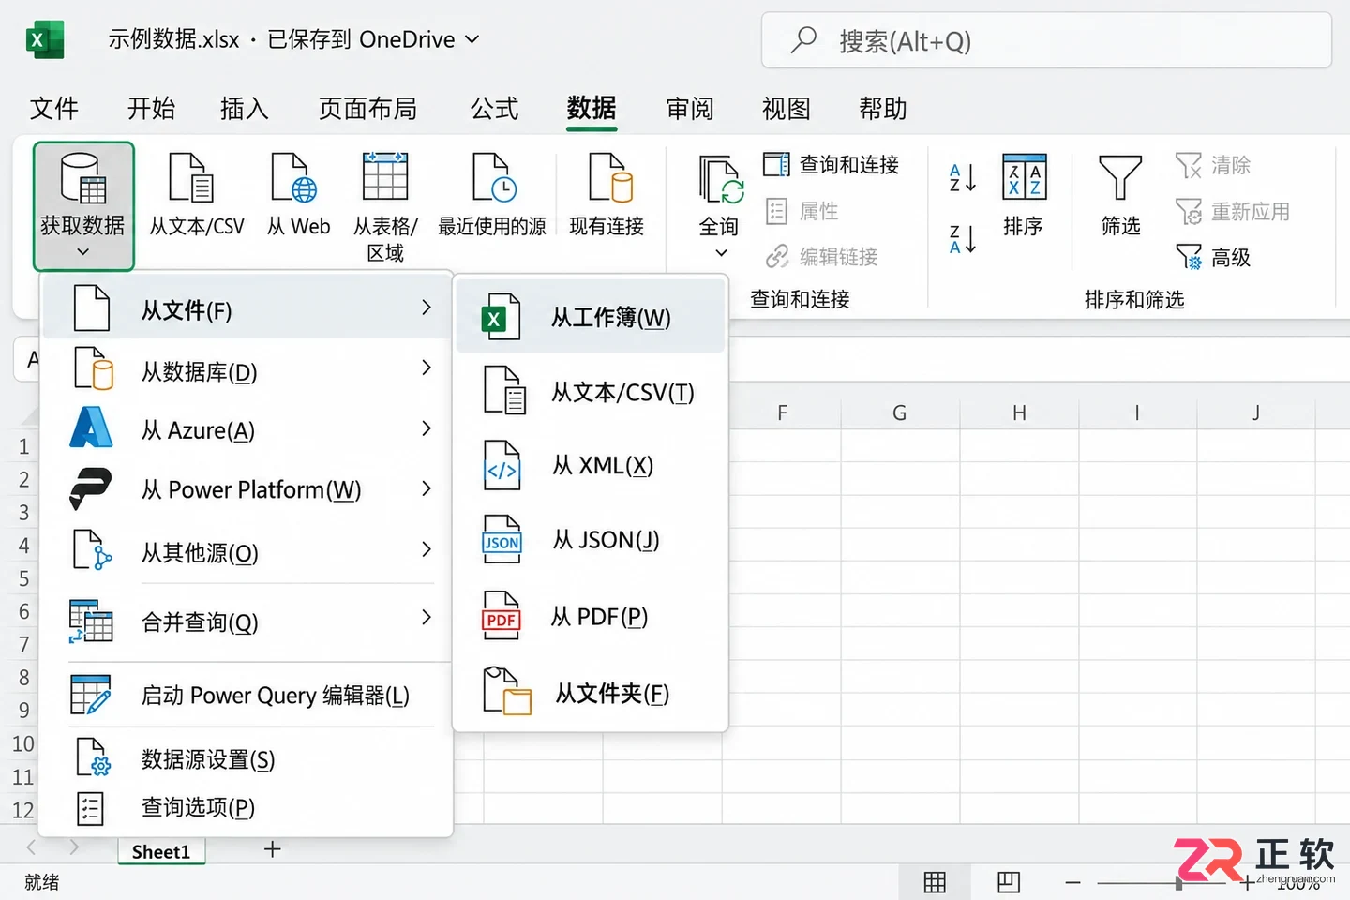
Task: Choose the 从 JSON(J) icon
Action: (502, 540)
